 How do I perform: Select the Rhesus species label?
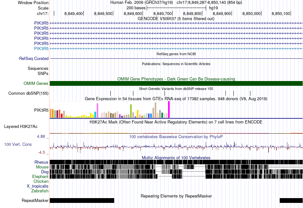click(41, 162)
